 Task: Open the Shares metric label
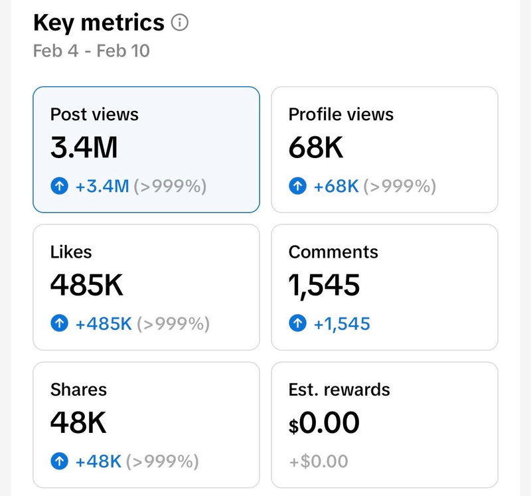78,389
